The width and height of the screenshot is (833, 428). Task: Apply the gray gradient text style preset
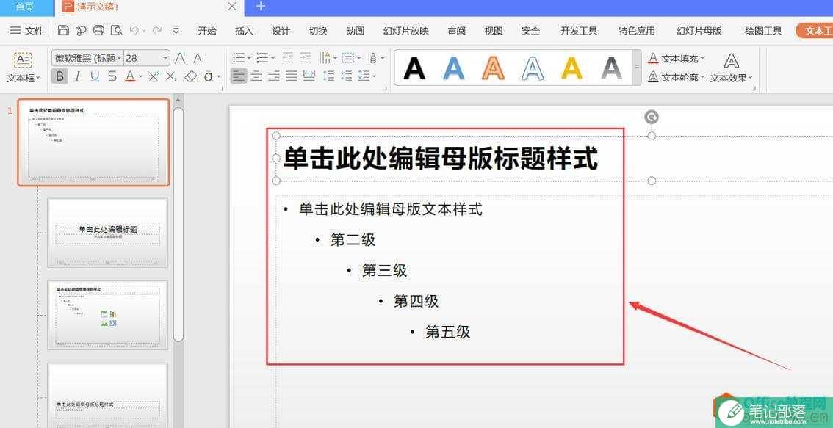pos(612,68)
